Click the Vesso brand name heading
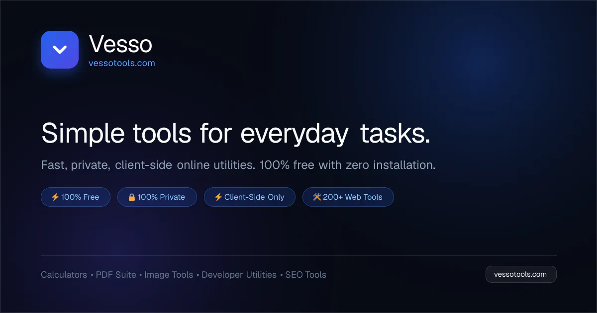The image size is (597, 313). (120, 45)
